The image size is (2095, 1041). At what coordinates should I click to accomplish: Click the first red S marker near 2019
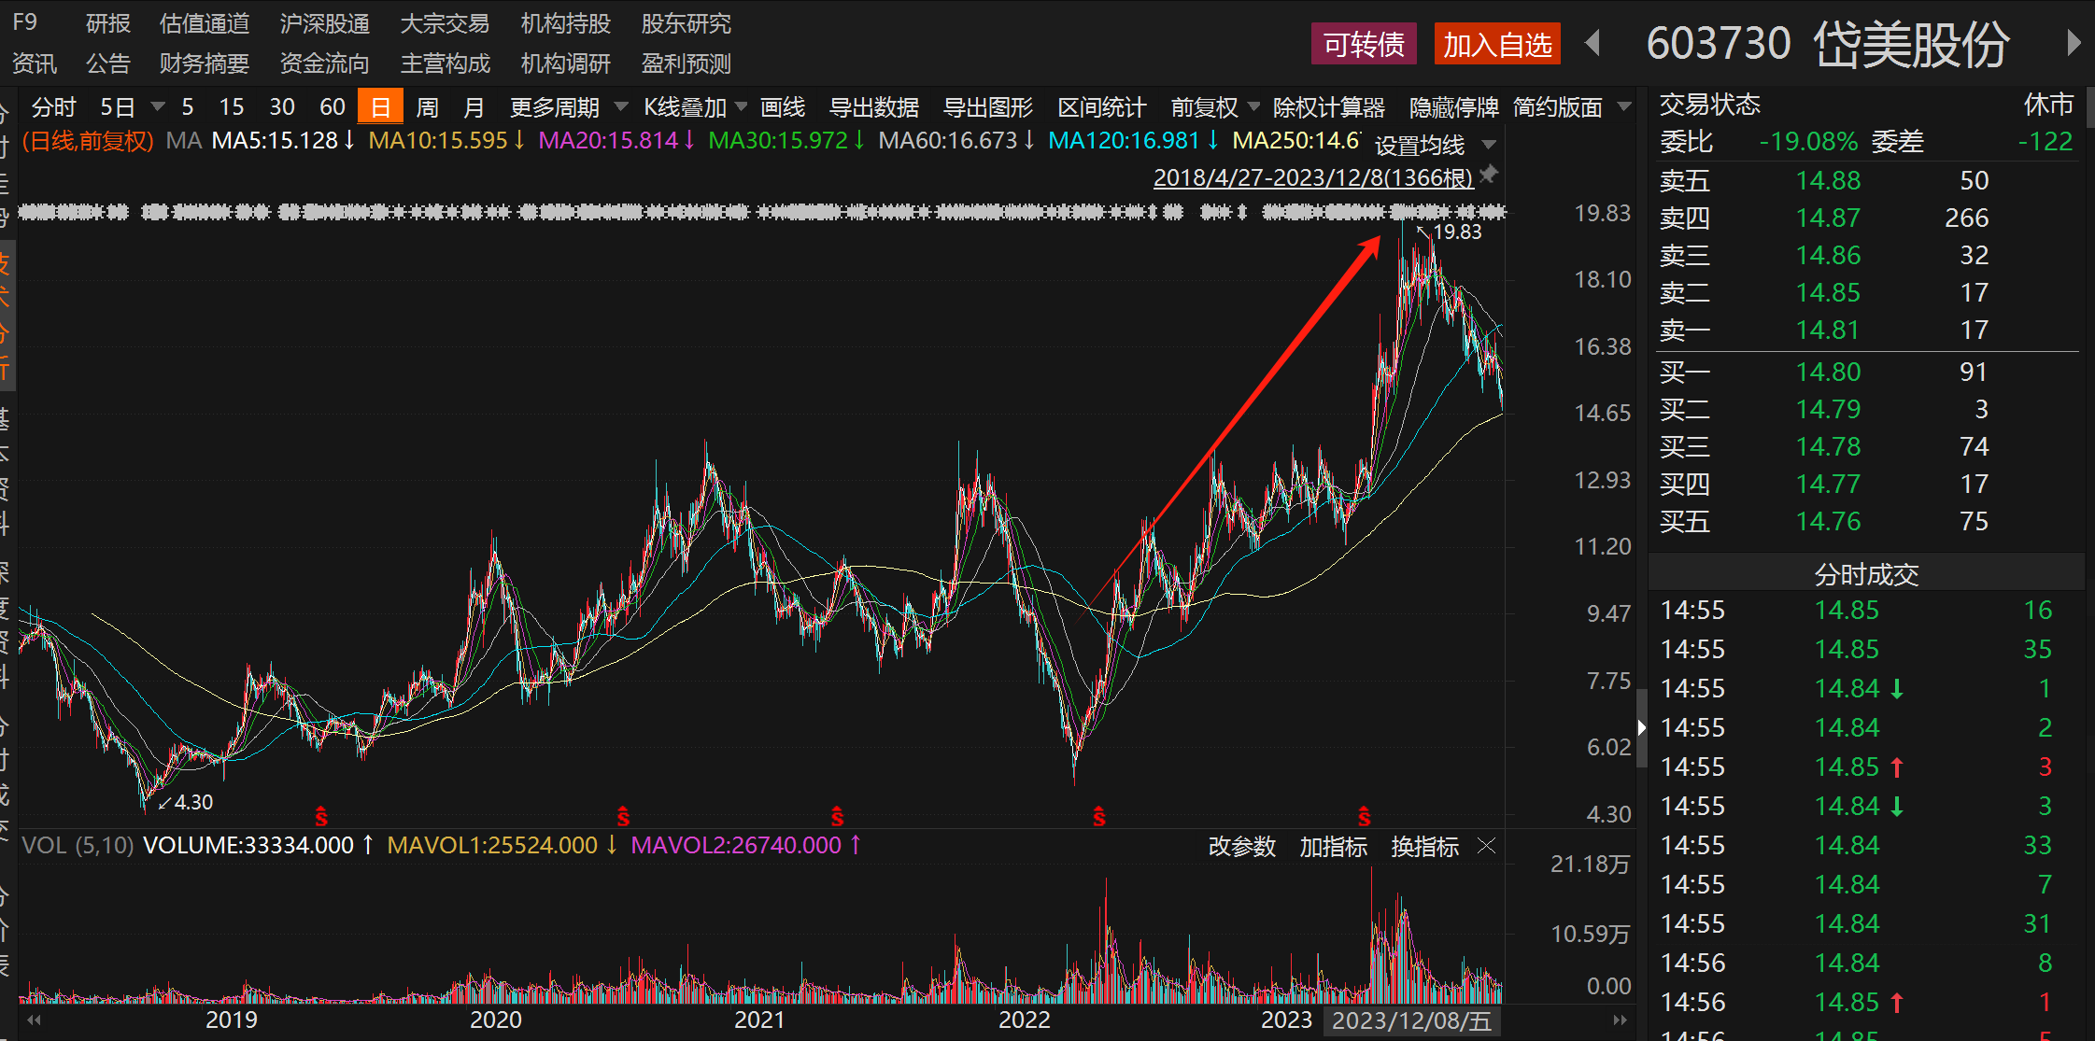(321, 817)
